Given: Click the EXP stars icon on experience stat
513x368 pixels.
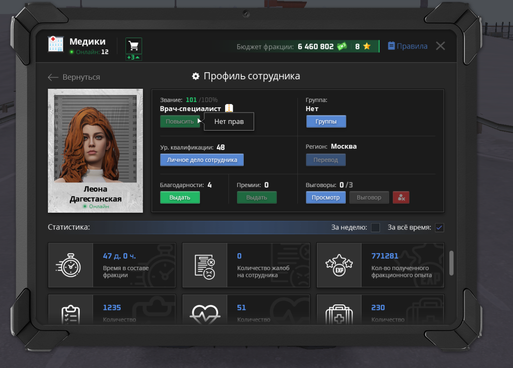Looking at the screenshot, I should 339,264.
